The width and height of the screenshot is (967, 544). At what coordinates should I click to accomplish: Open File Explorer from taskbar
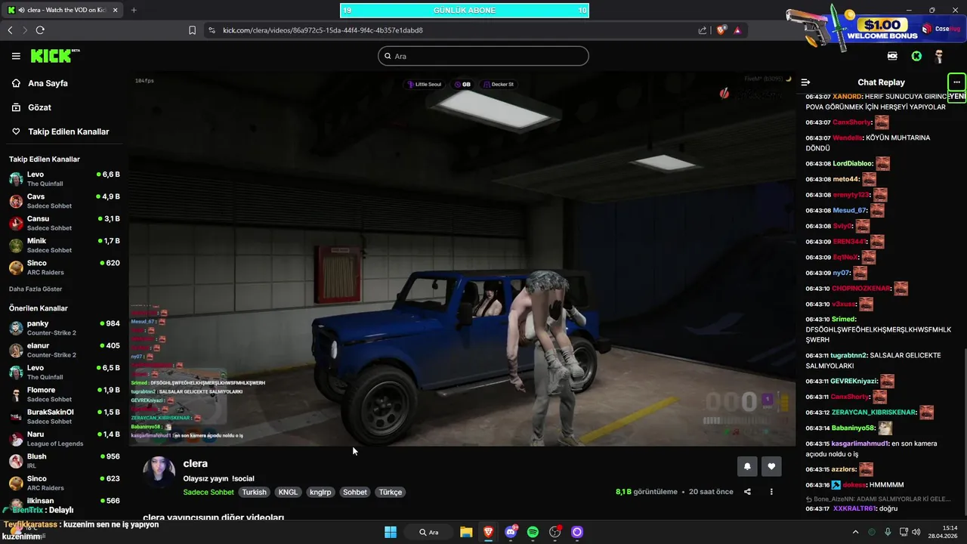tap(466, 532)
